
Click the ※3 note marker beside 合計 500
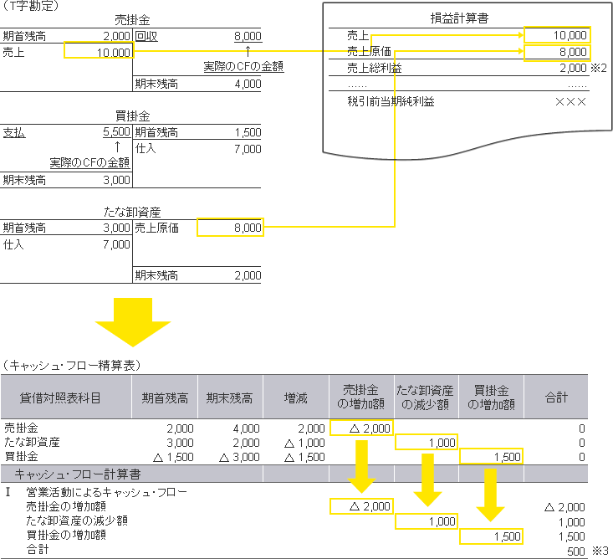point(598,551)
